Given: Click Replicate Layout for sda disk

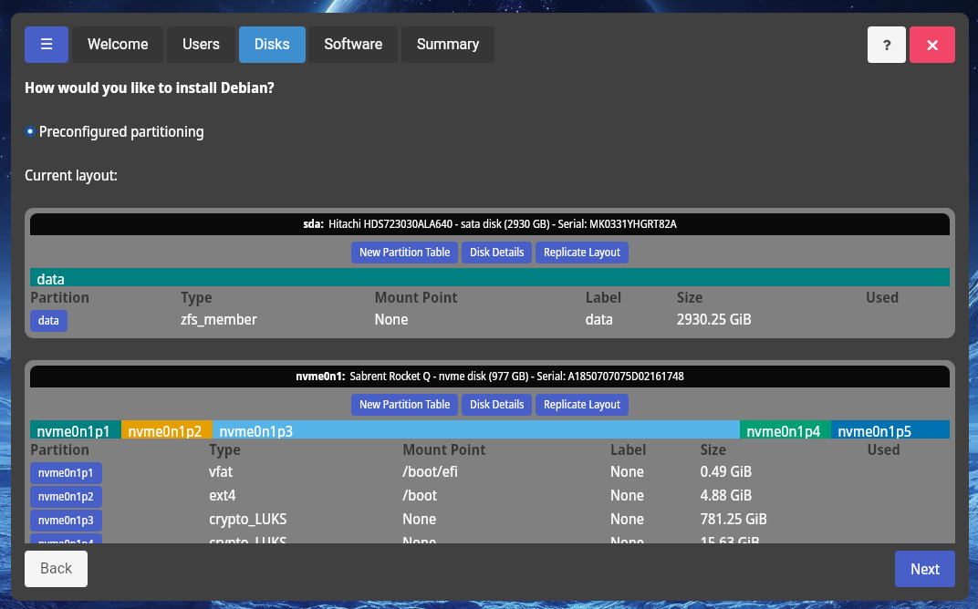Looking at the screenshot, I should [581, 253].
